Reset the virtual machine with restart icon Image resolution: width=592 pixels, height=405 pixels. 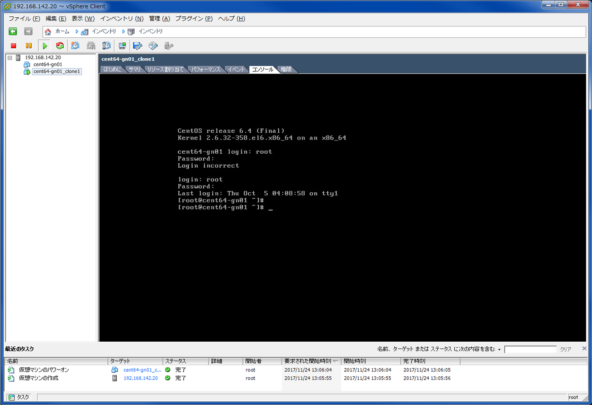coord(60,45)
